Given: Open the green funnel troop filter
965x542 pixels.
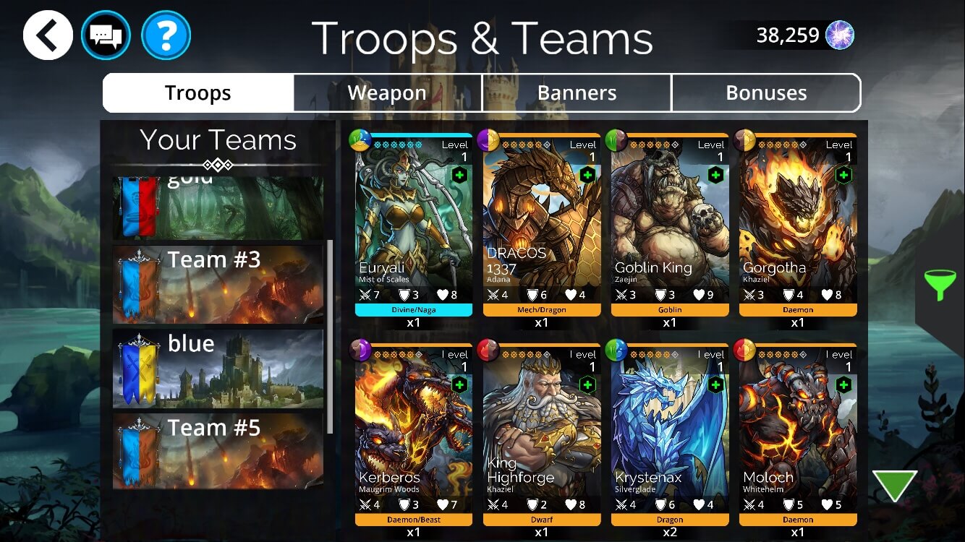Looking at the screenshot, I should 940,285.
